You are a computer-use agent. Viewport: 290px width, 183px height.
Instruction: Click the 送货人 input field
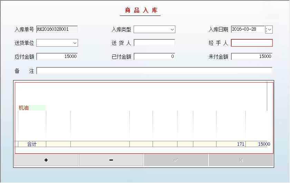coord(154,43)
